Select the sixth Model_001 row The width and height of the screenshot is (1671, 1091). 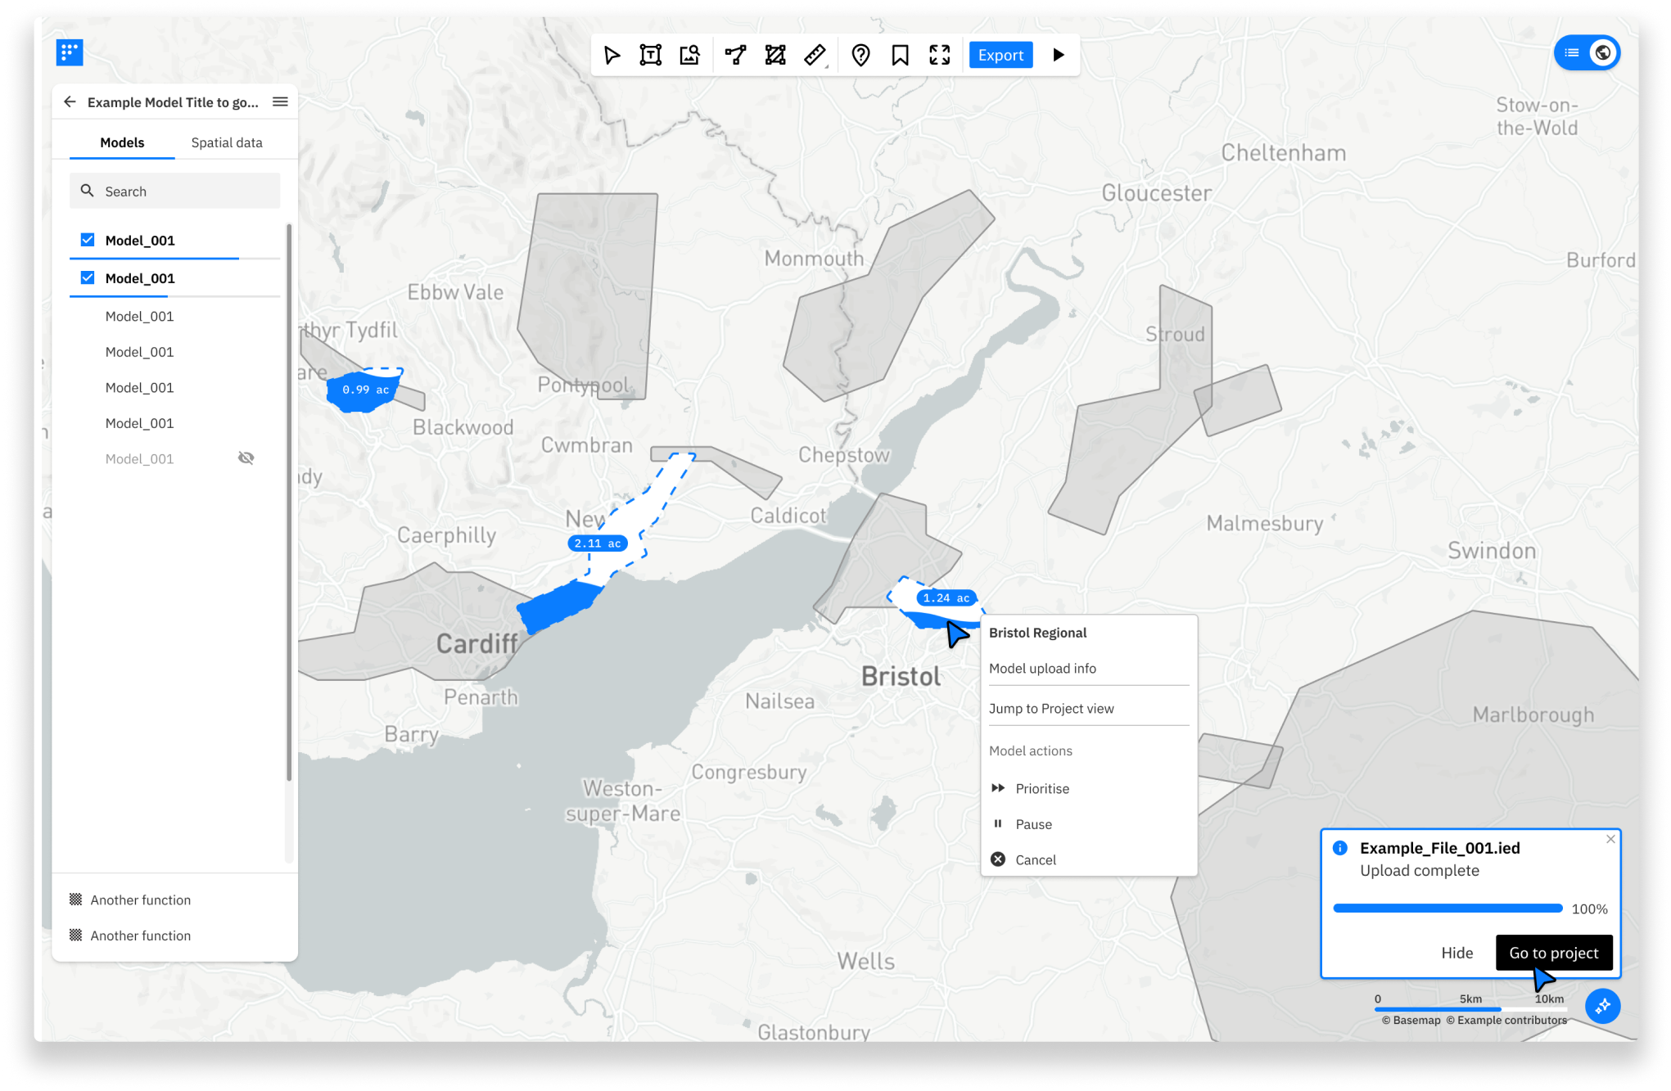click(174, 423)
